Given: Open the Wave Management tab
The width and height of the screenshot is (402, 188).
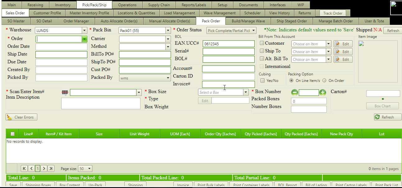Looking at the screenshot, I should point(220,13).
